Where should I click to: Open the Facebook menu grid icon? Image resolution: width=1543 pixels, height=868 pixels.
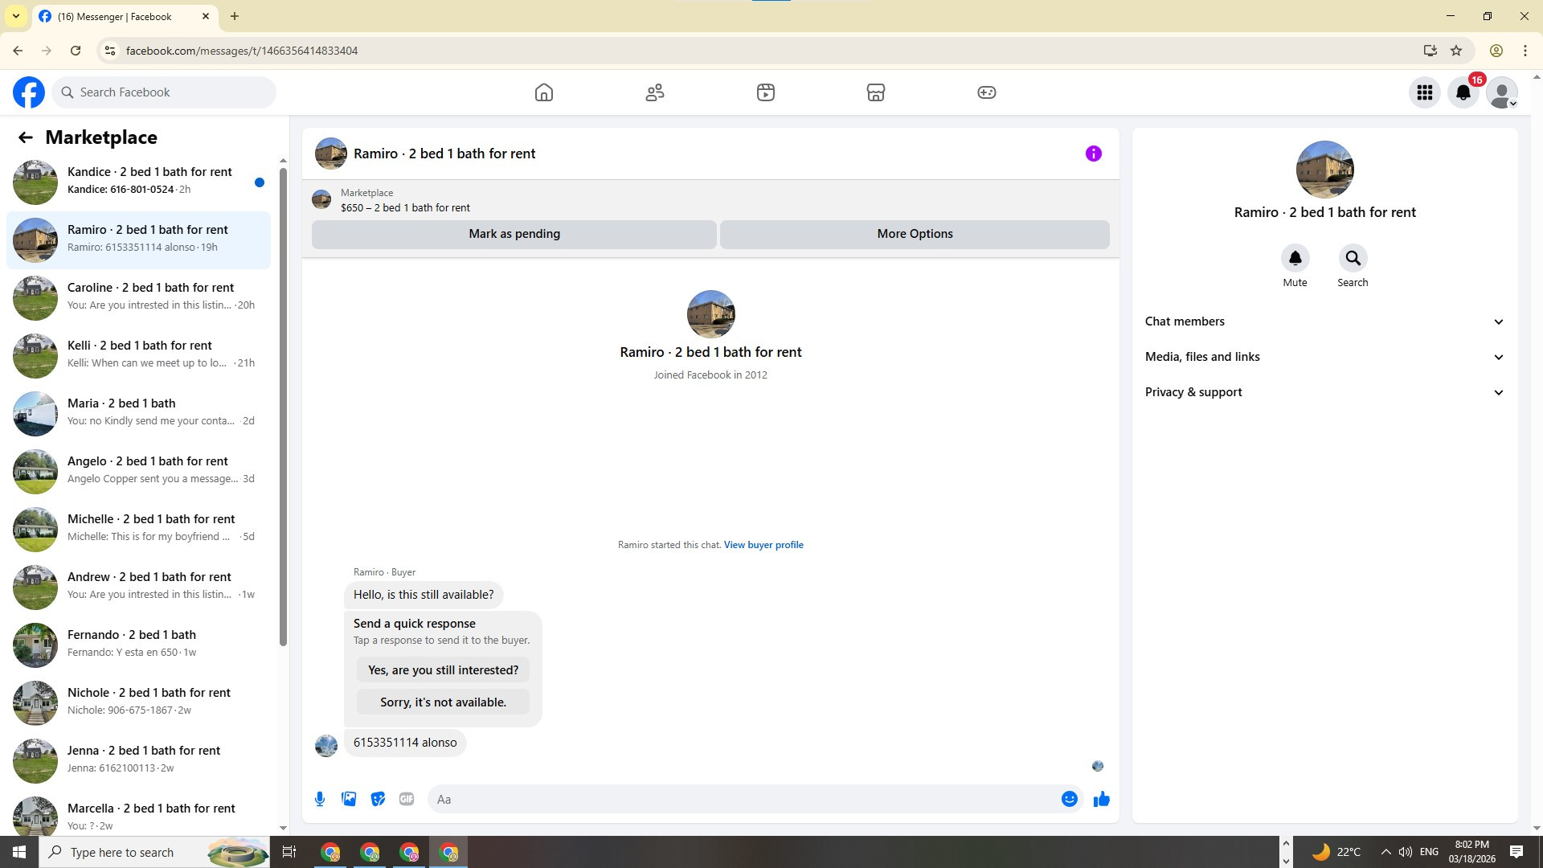(1424, 92)
